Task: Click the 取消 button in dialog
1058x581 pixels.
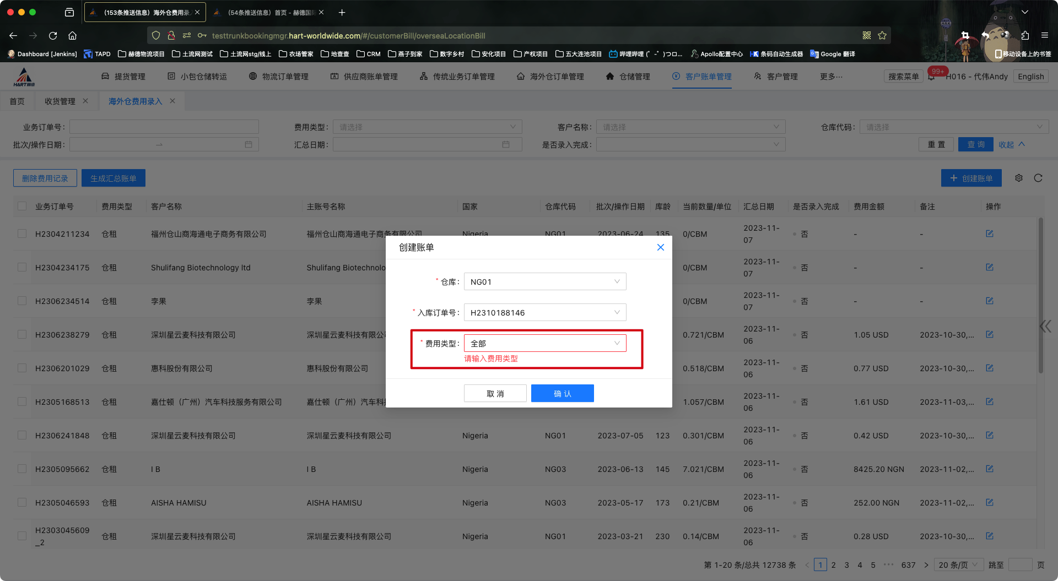Action: tap(495, 393)
